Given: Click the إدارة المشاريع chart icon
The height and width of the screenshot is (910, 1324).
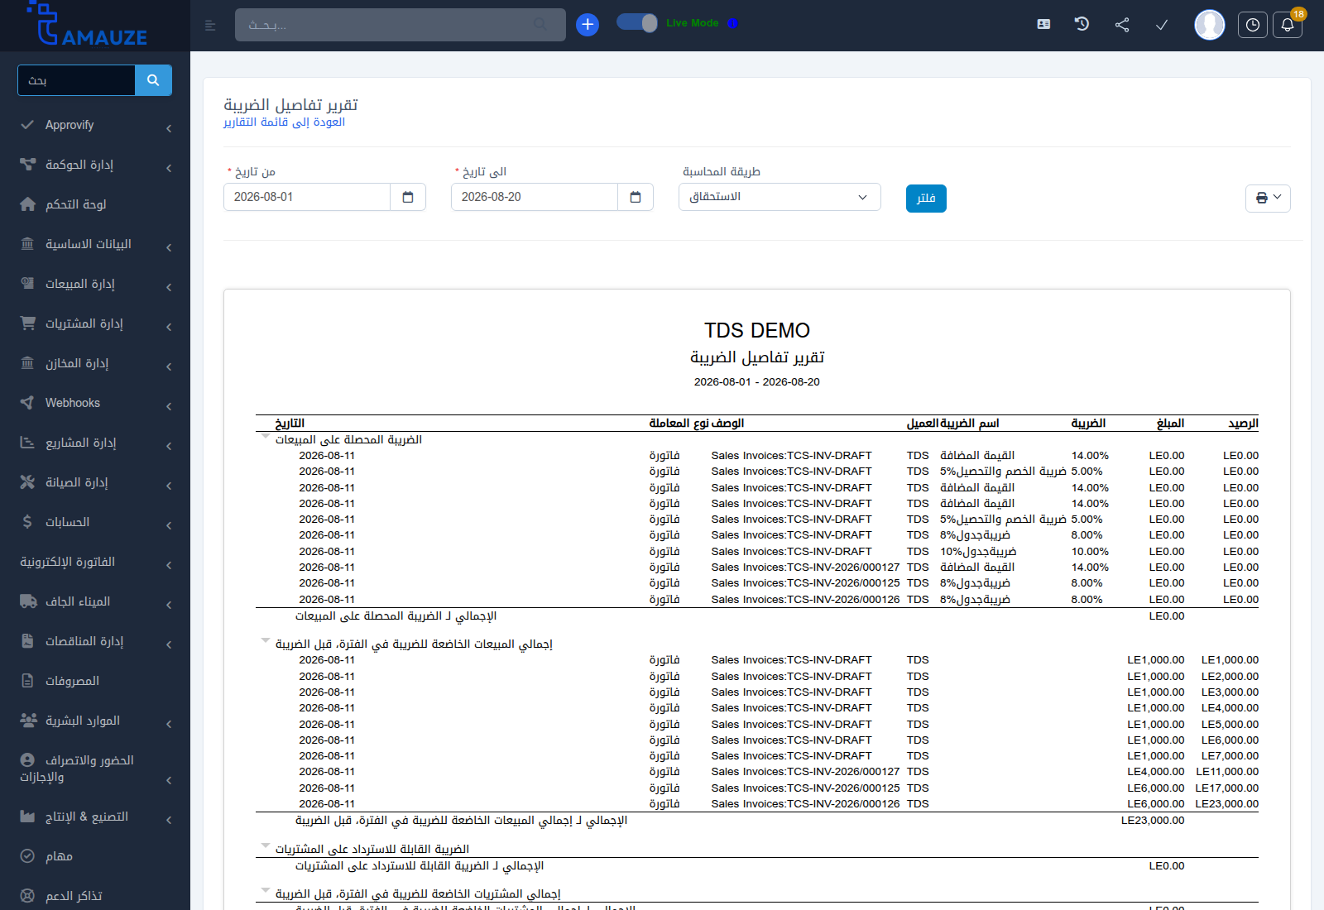Looking at the screenshot, I should (27, 443).
